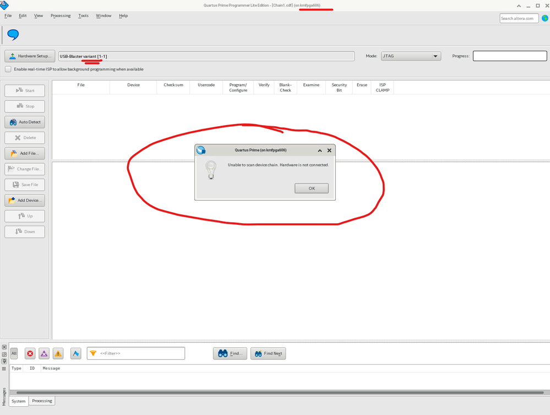
Task: Click the messages panel pin icon
Action: coord(4,362)
